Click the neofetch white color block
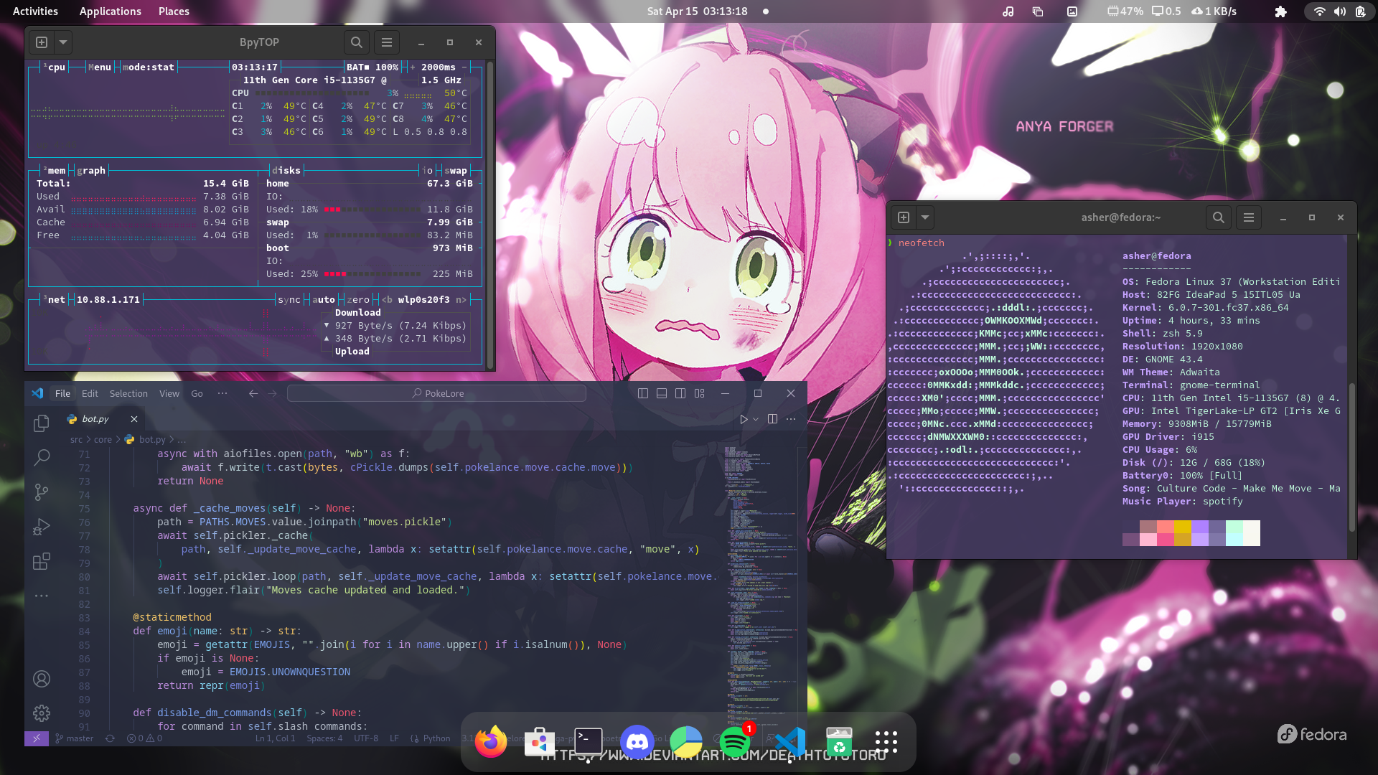This screenshot has height=775, width=1378. pos(1252,533)
